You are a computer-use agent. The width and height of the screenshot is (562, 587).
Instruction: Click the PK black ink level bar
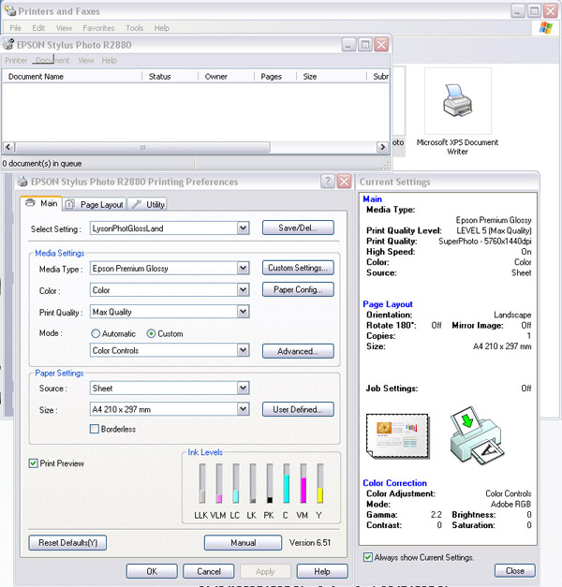[x=270, y=483]
